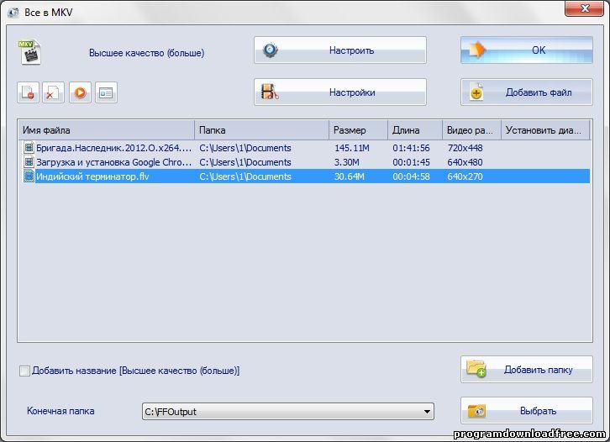Image resolution: width=610 pixels, height=442 pixels.
Task: Sort by the Длина column header
Action: (x=415, y=130)
